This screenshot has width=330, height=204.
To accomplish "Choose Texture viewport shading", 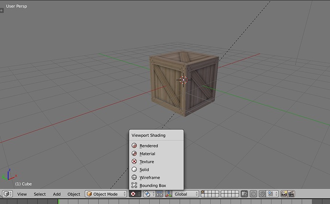I will coord(156,162).
